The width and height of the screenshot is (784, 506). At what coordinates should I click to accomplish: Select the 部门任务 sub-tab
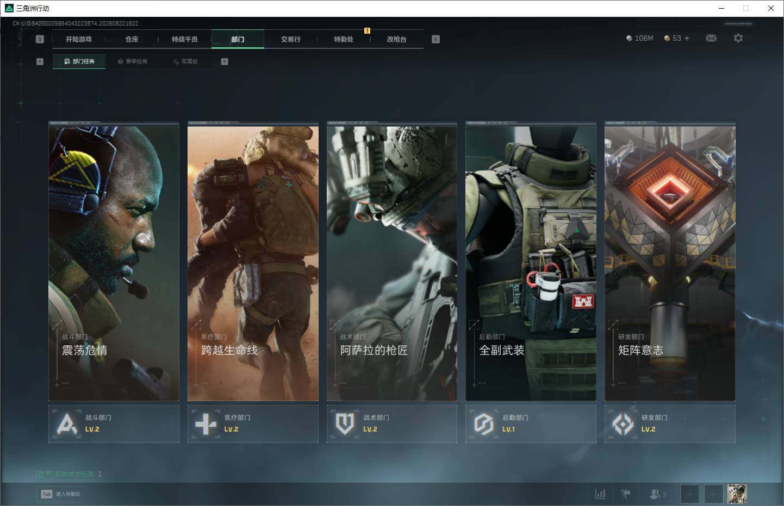pos(79,61)
